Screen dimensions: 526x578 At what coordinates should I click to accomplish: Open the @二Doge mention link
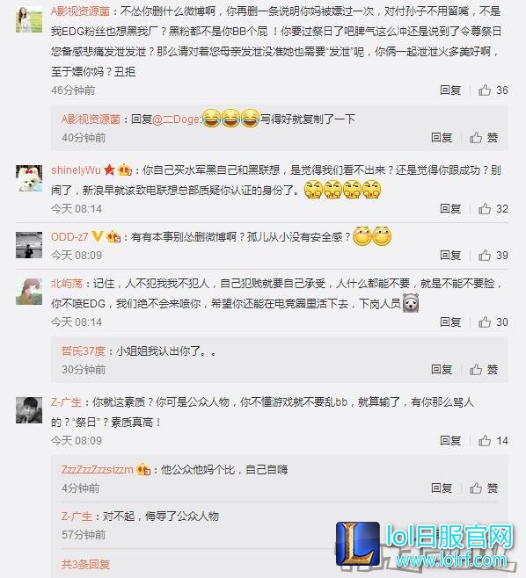click(177, 119)
